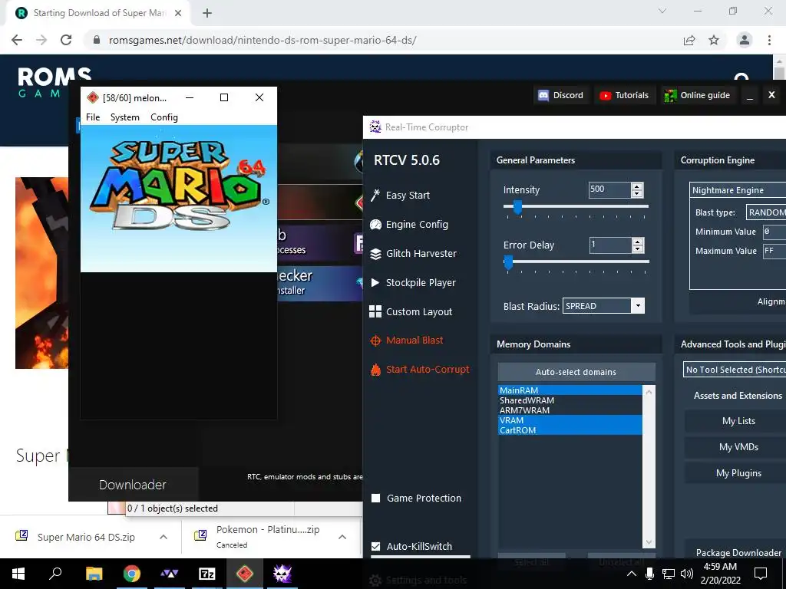Select SharedWRAM memory domain

pos(570,400)
